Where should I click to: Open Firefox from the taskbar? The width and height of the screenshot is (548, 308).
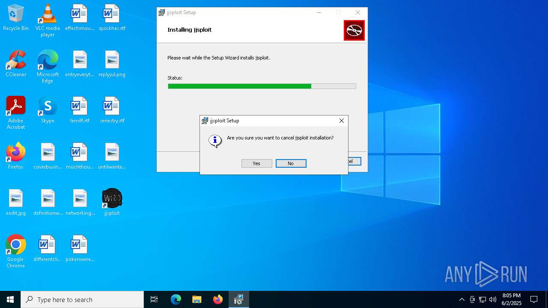click(217, 299)
